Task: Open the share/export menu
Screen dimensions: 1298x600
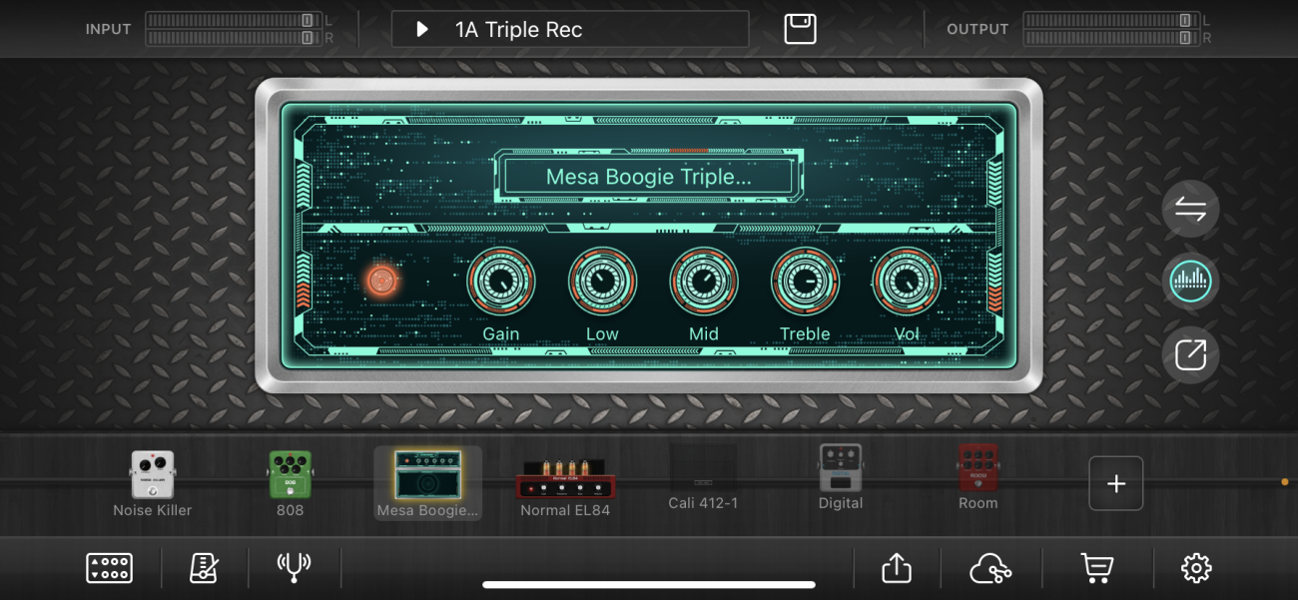Action: coord(896,567)
